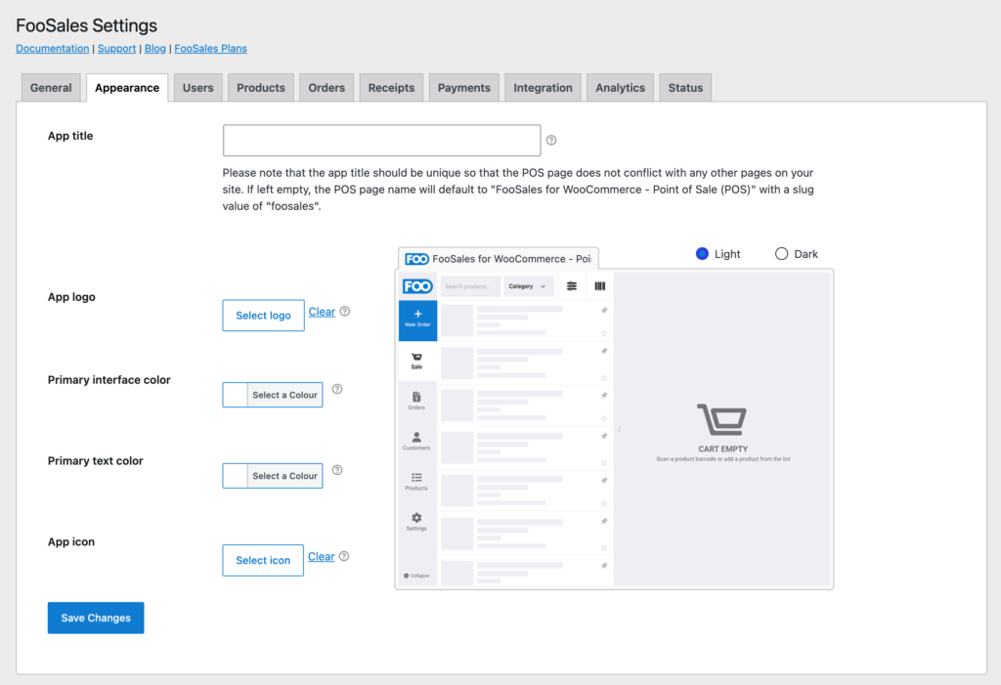Click help icon next to App logo Clear
1001x685 pixels.
(x=345, y=311)
